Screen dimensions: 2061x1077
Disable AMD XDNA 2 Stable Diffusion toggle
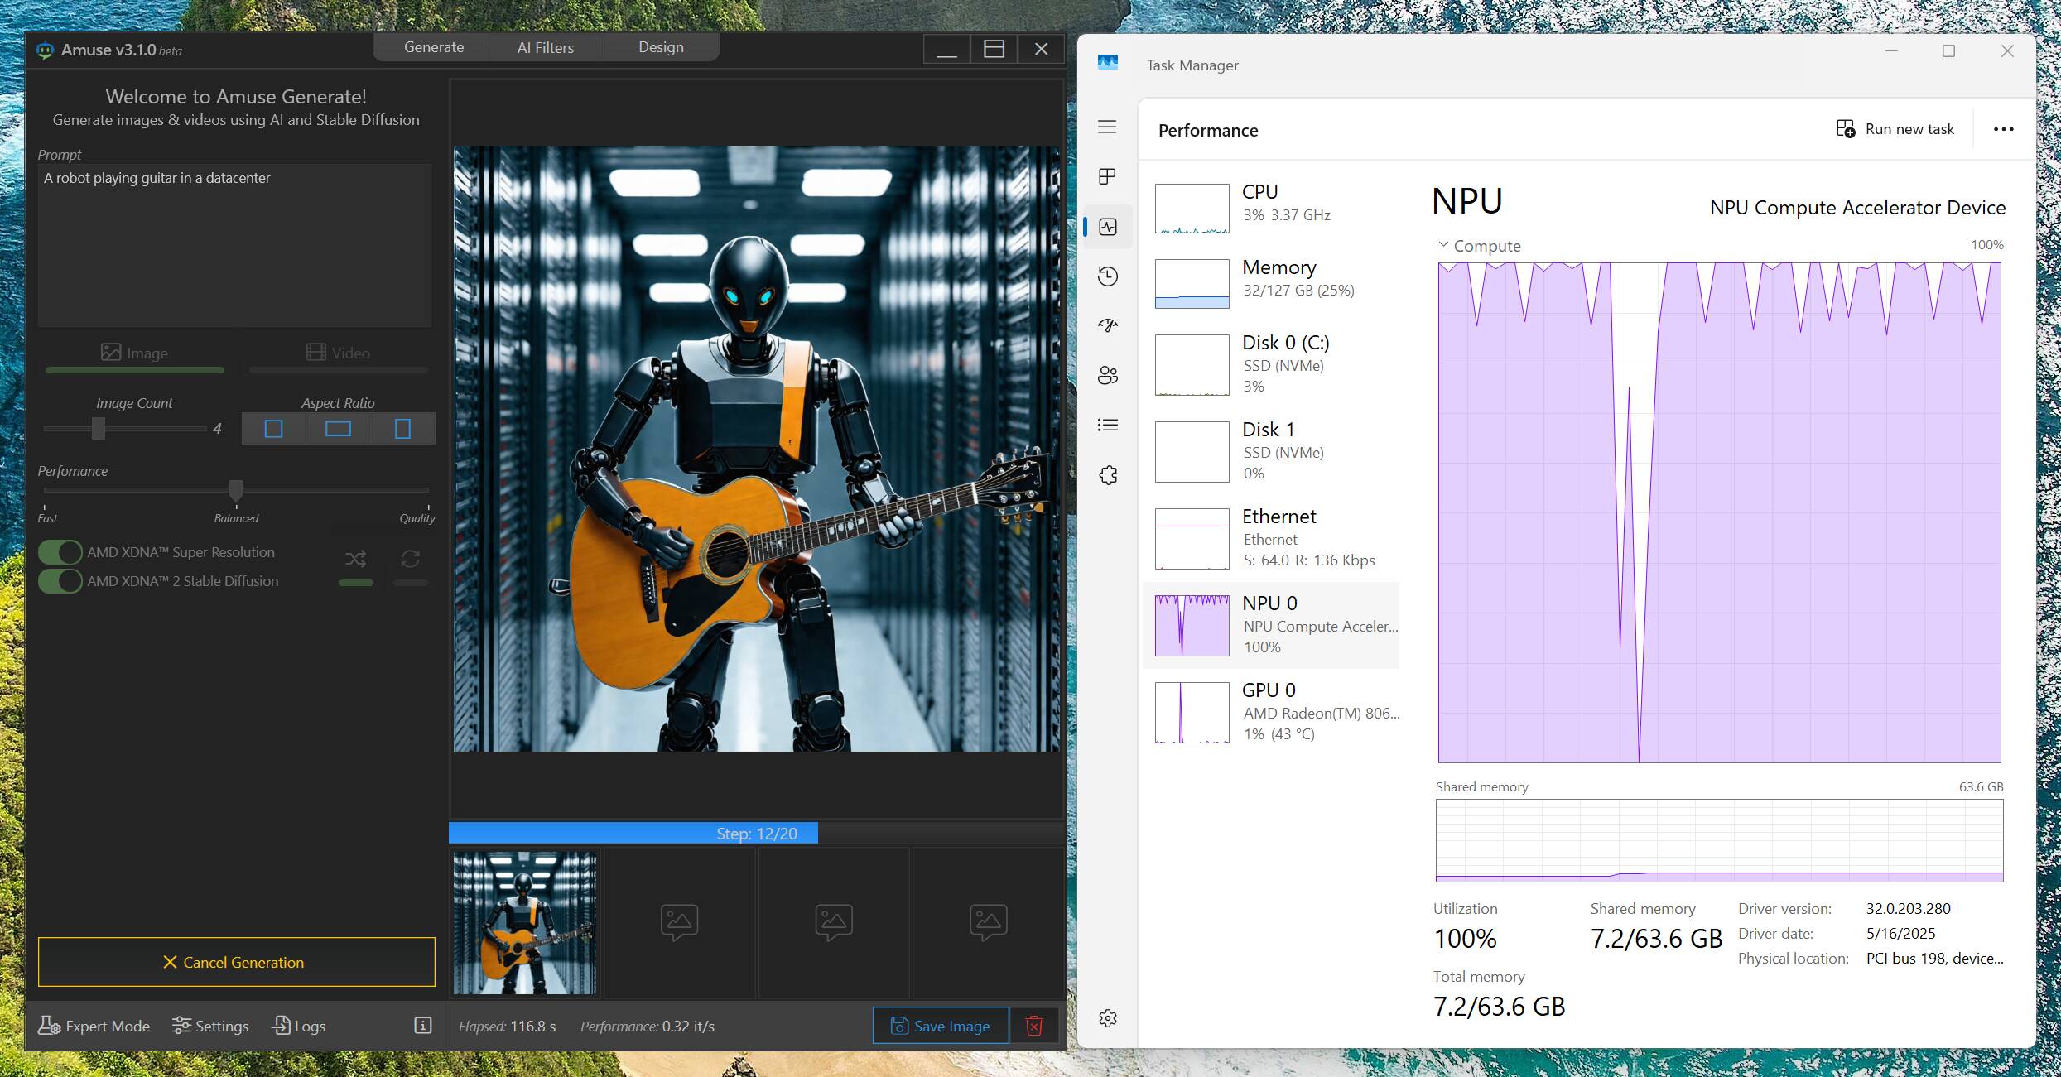(x=60, y=581)
